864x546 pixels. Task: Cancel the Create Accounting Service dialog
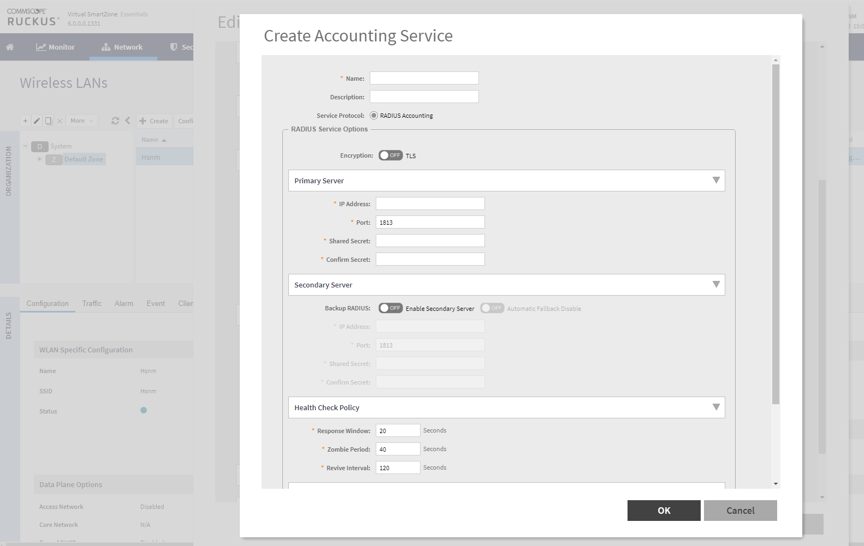pos(740,511)
